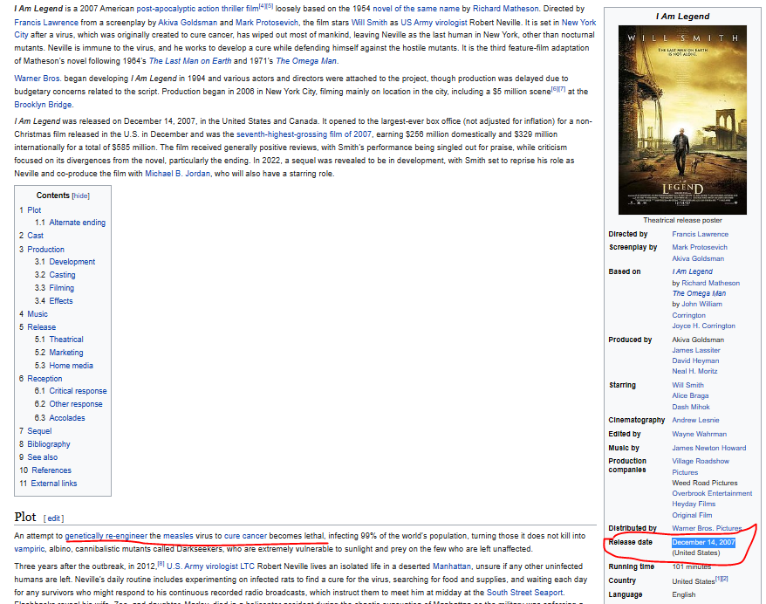Viewport: 766px width, 604px height.
Task: Open The Last Man on Earth link
Action: coord(190,61)
